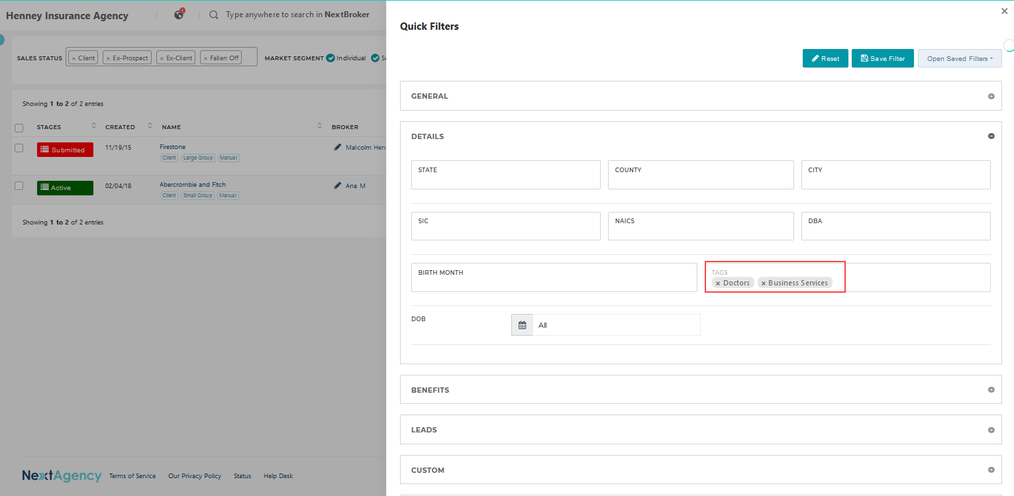Select all rows with header checkbox
Viewport: 1014px width, 496px height.
click(19, 128)
